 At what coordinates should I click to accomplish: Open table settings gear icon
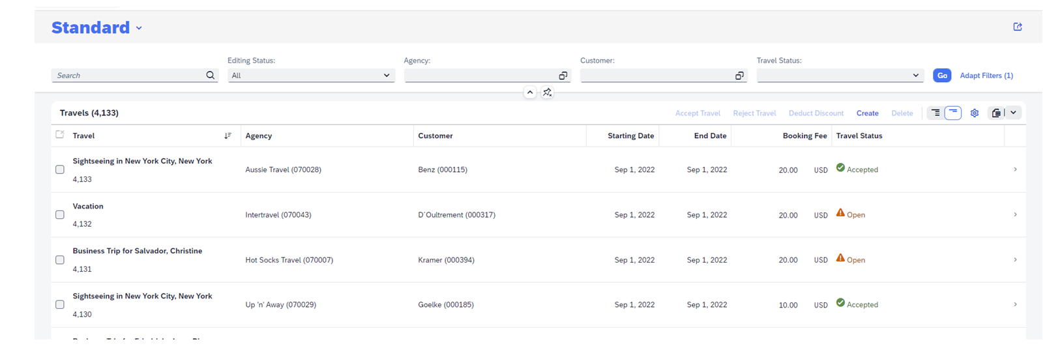[x=975, y=113]
